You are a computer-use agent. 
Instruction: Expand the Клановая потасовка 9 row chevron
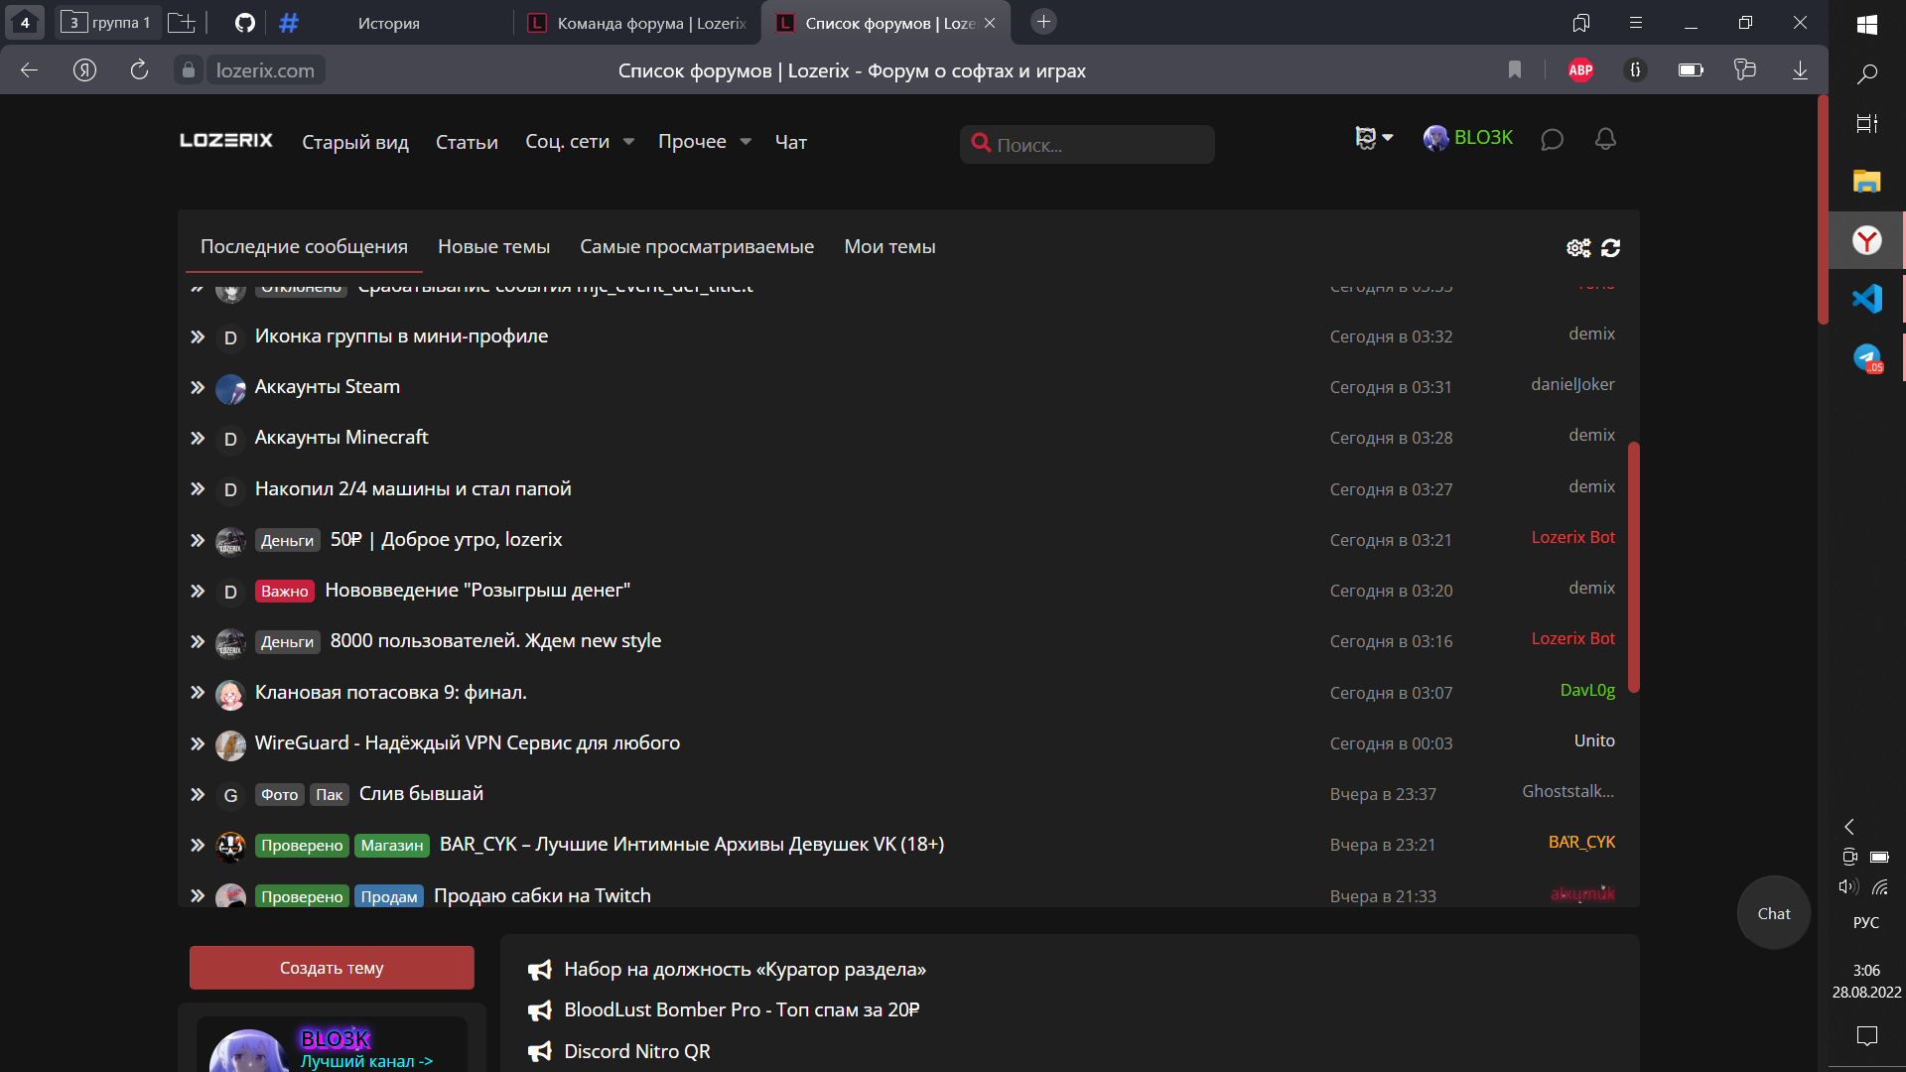(198, 693)
